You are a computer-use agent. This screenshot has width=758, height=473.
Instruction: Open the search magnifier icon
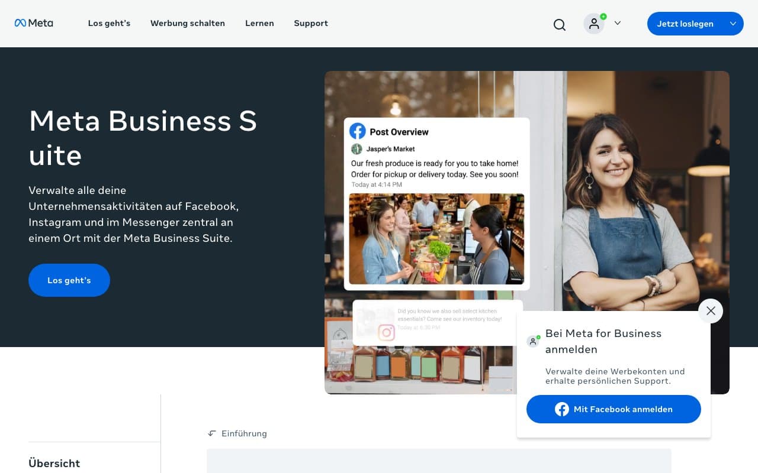(560, 24)
